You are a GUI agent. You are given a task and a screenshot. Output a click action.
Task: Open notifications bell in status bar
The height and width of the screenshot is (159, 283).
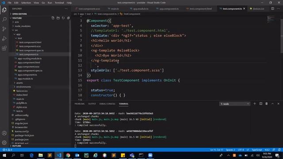(279, 150)
